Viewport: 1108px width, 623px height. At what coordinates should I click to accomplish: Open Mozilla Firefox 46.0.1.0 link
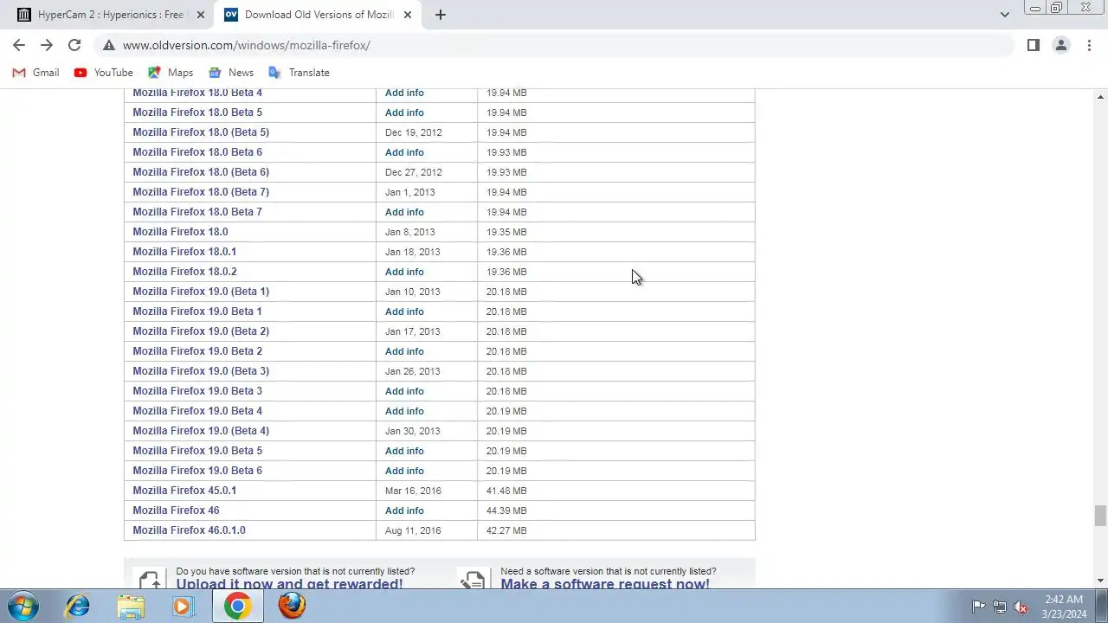(x=189, y=530)
